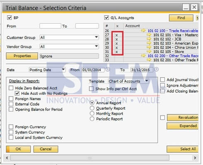This screenshot has width=203, height=165.
Task: Click account text 101 02 105 - Store
Action: click(169, 52)
